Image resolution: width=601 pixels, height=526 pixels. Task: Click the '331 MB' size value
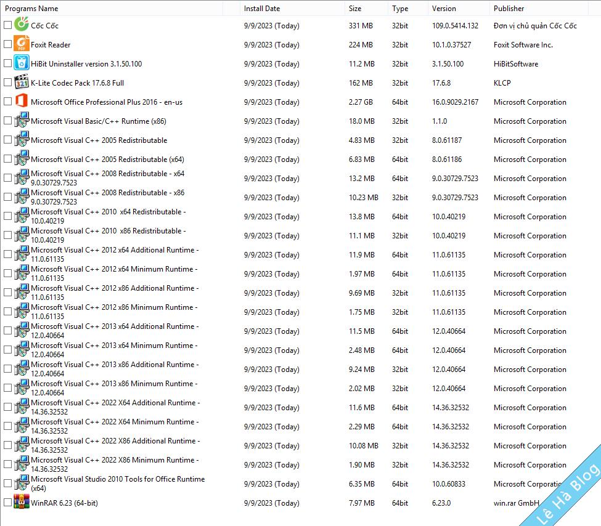(x=361, y=26)
